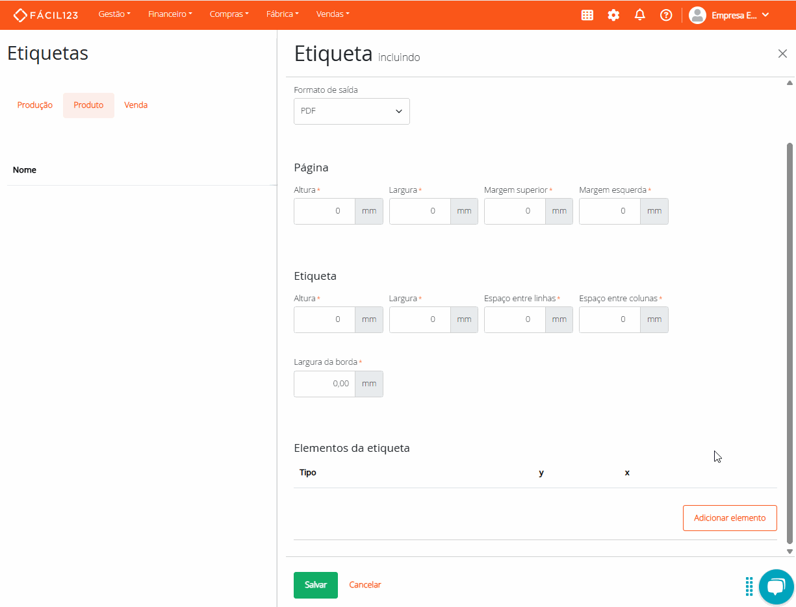This screenshot has width=796, height=607.
Task: Click the FÁCIL123 logo
Action: click(x=45, y=14)
